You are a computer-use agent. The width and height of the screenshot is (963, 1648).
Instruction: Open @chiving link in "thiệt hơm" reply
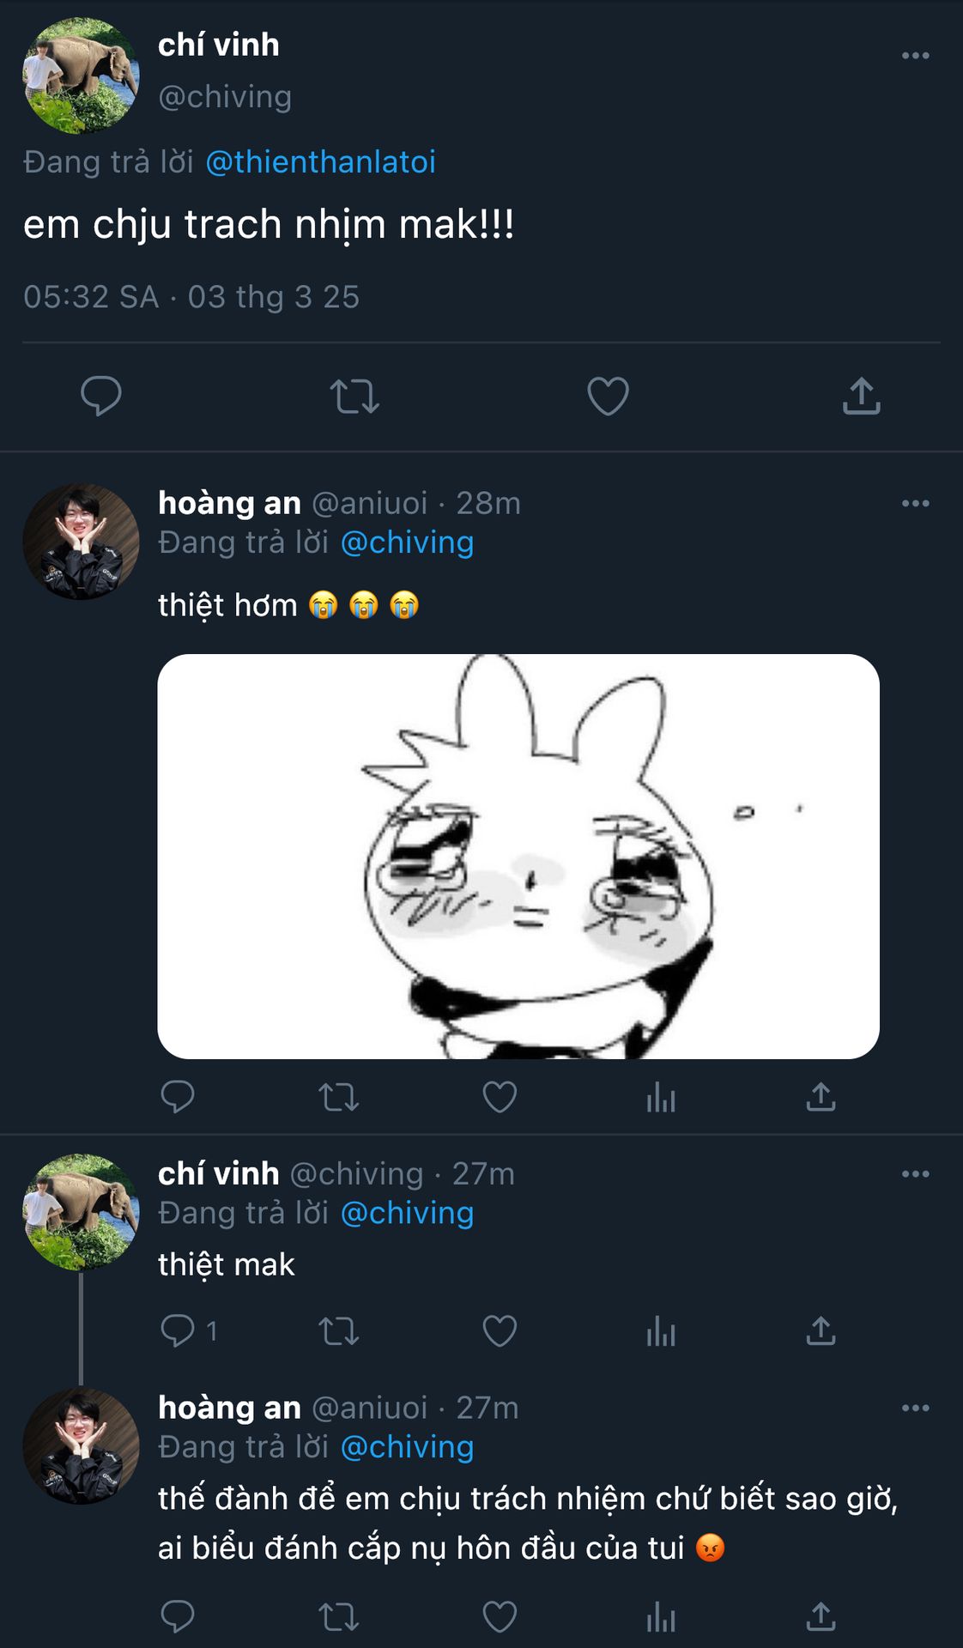(407, 542)
